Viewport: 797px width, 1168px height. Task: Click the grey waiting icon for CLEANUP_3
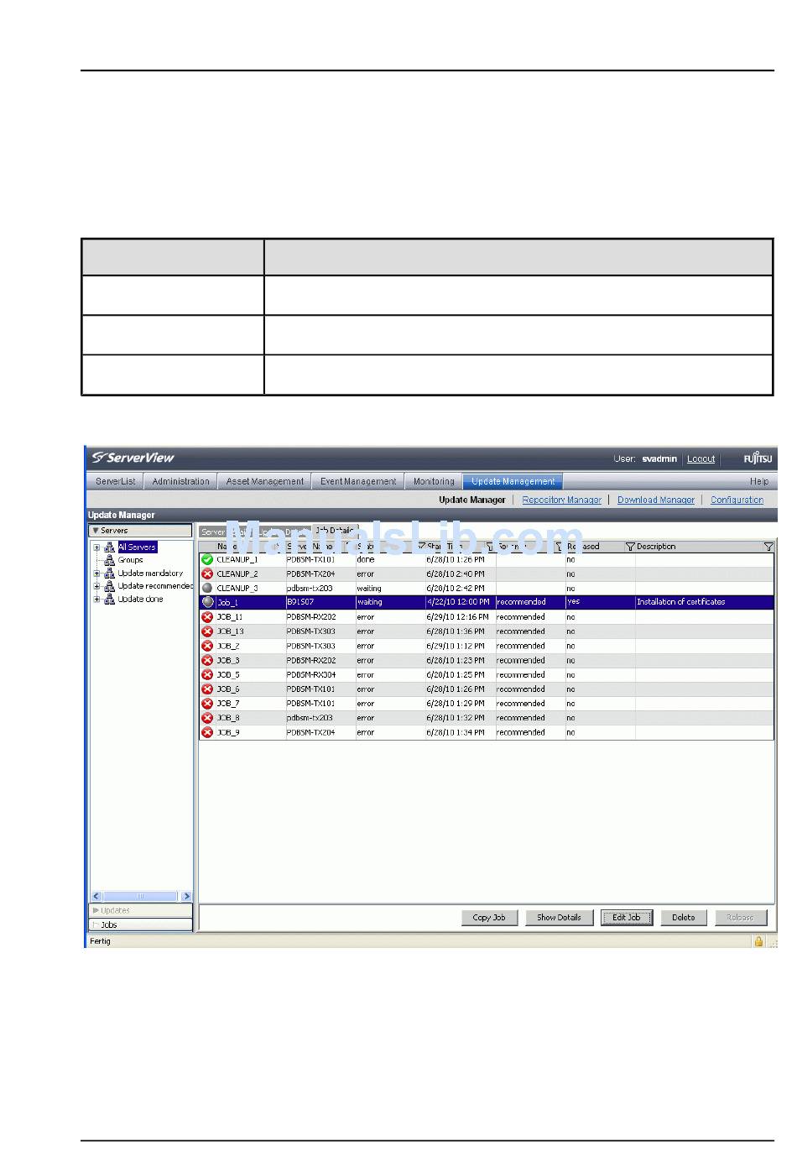pyautogui.click(x=207, y=588)
